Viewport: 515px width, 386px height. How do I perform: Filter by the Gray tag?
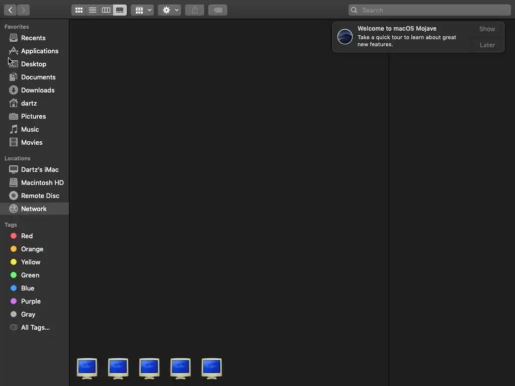tap(35, 315)
